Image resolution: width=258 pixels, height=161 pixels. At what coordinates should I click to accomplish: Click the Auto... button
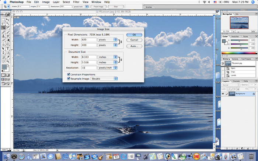pos(134,46)
